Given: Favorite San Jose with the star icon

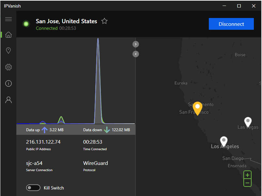Looking at the screenshot, I should click(104, 21).
